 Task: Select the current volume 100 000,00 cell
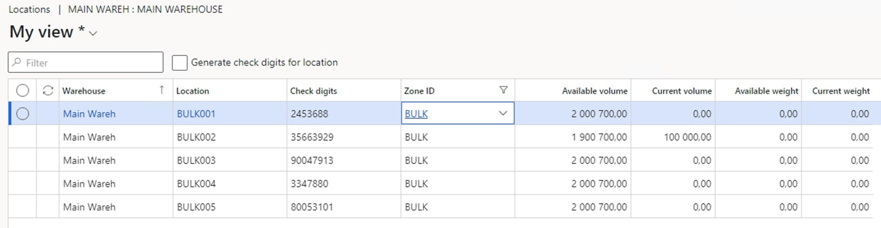687,137
